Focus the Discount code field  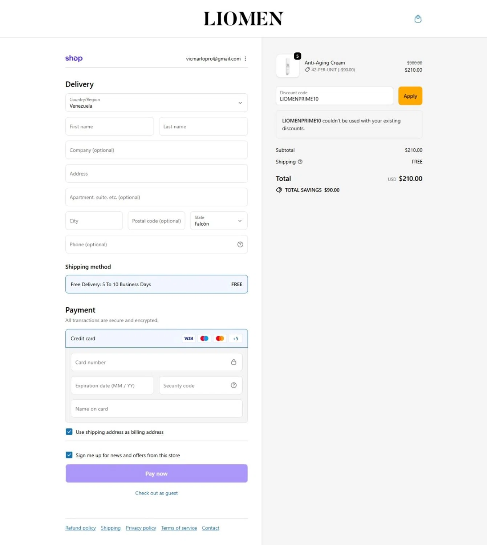pos(334,96)
